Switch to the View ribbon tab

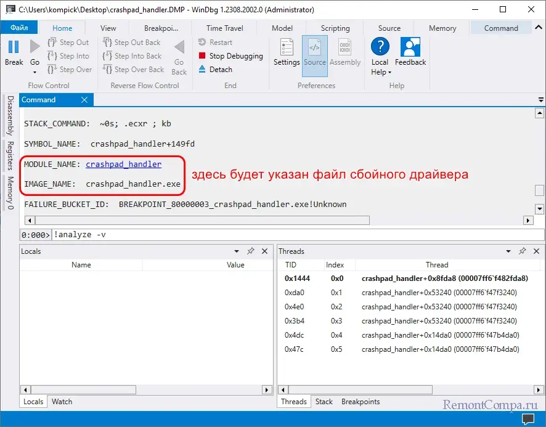(x=108, y=28)
